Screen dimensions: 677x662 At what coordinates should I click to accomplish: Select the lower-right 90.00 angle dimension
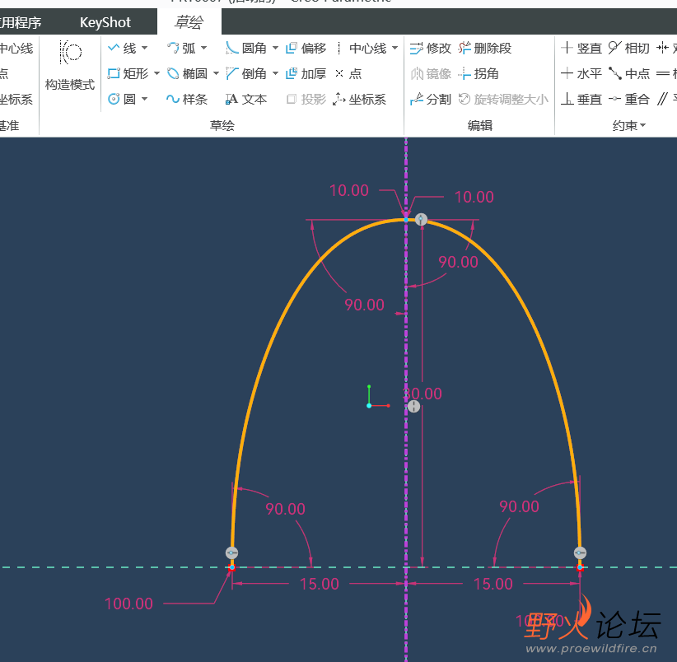[520, 506]
